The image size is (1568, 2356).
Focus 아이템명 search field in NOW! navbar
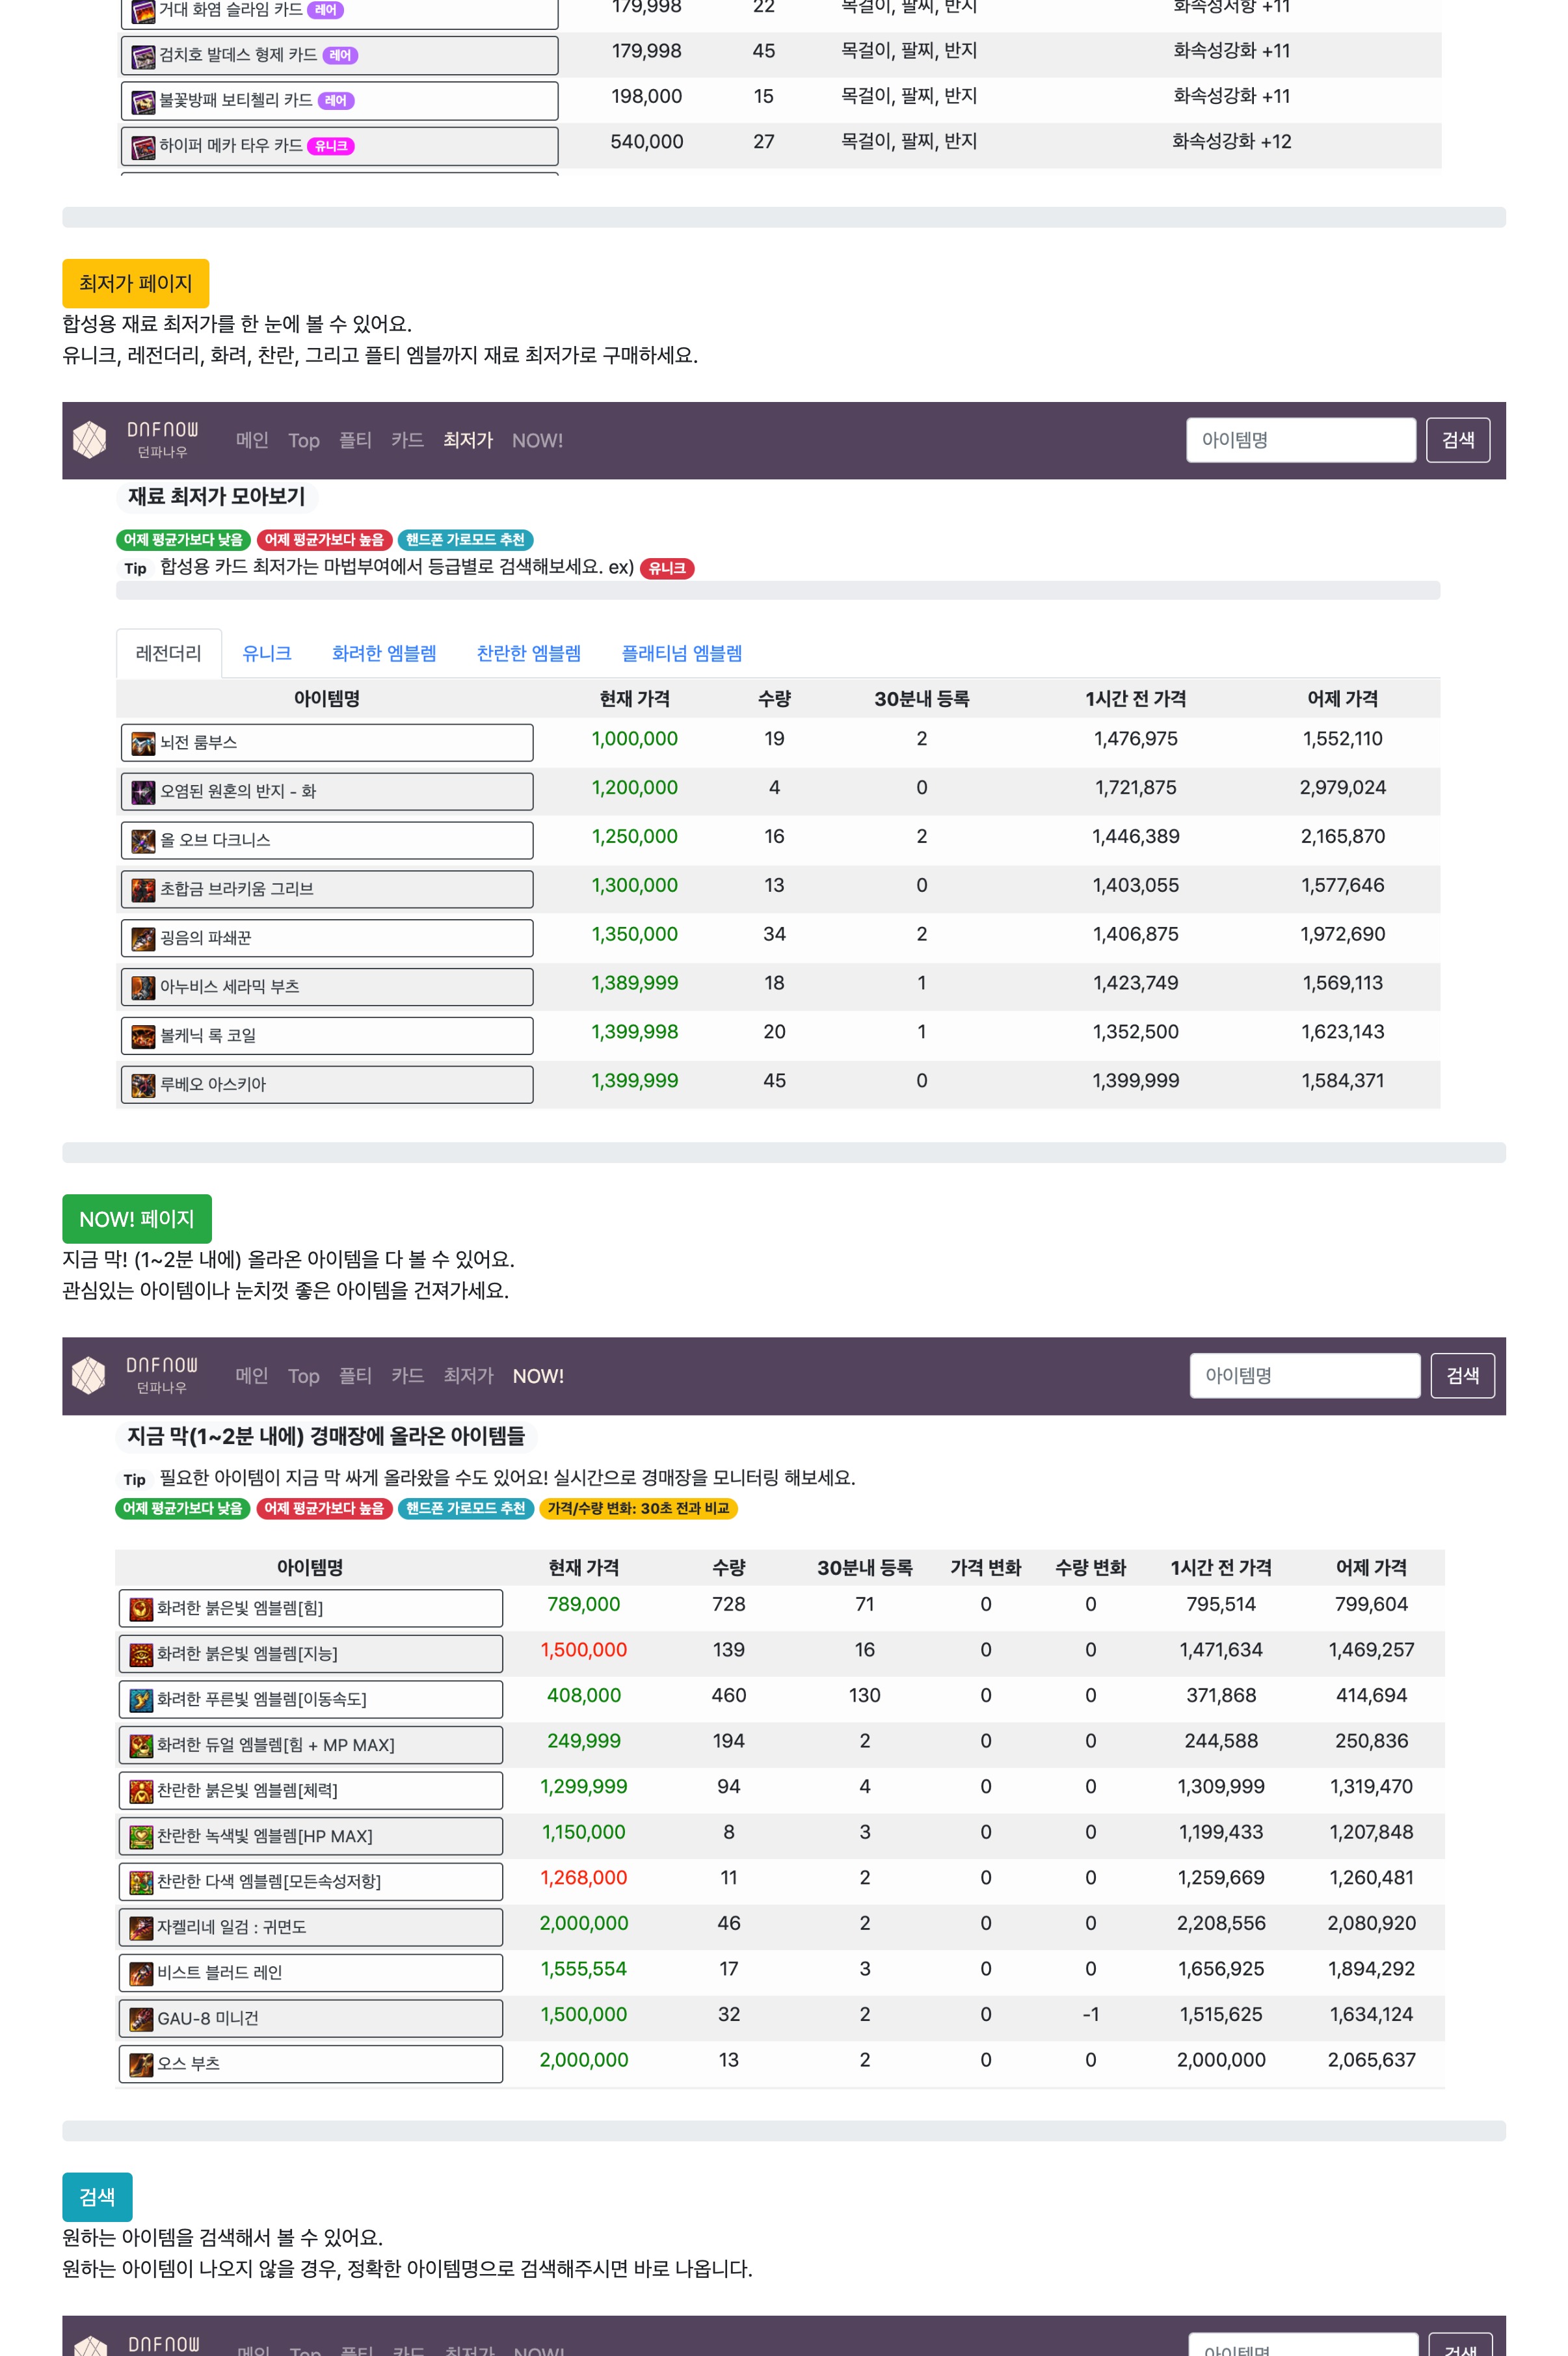[x=1304, y=1375]
